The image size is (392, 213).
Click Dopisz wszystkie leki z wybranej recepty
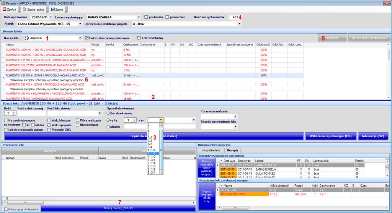point(206,168)
